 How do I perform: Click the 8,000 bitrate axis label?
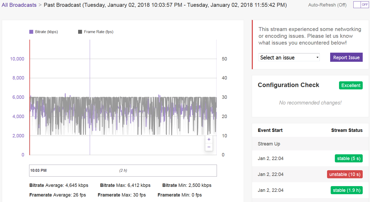(18, 78)
